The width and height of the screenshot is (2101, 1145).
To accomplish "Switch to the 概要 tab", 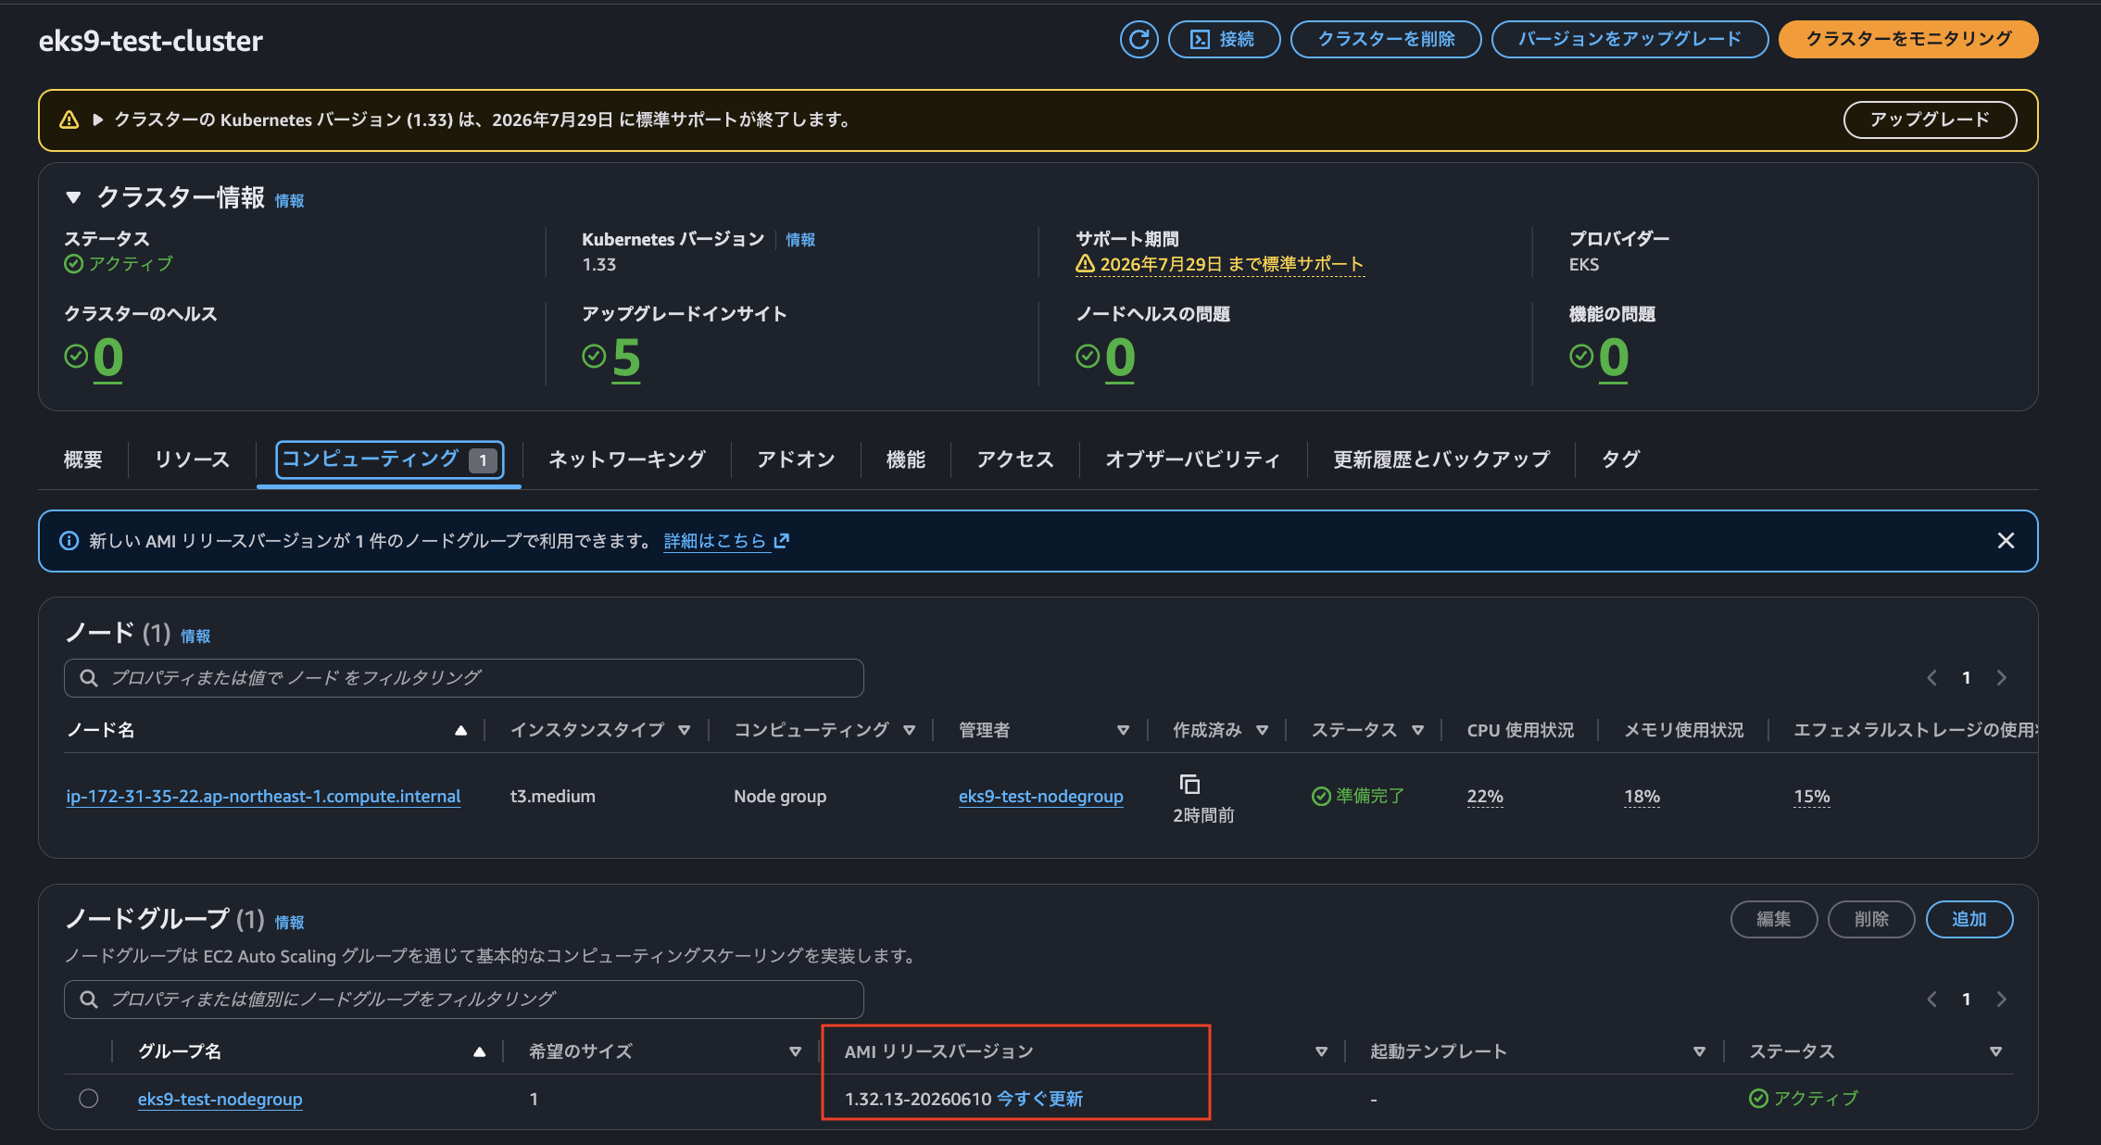I will click(82, 459).
